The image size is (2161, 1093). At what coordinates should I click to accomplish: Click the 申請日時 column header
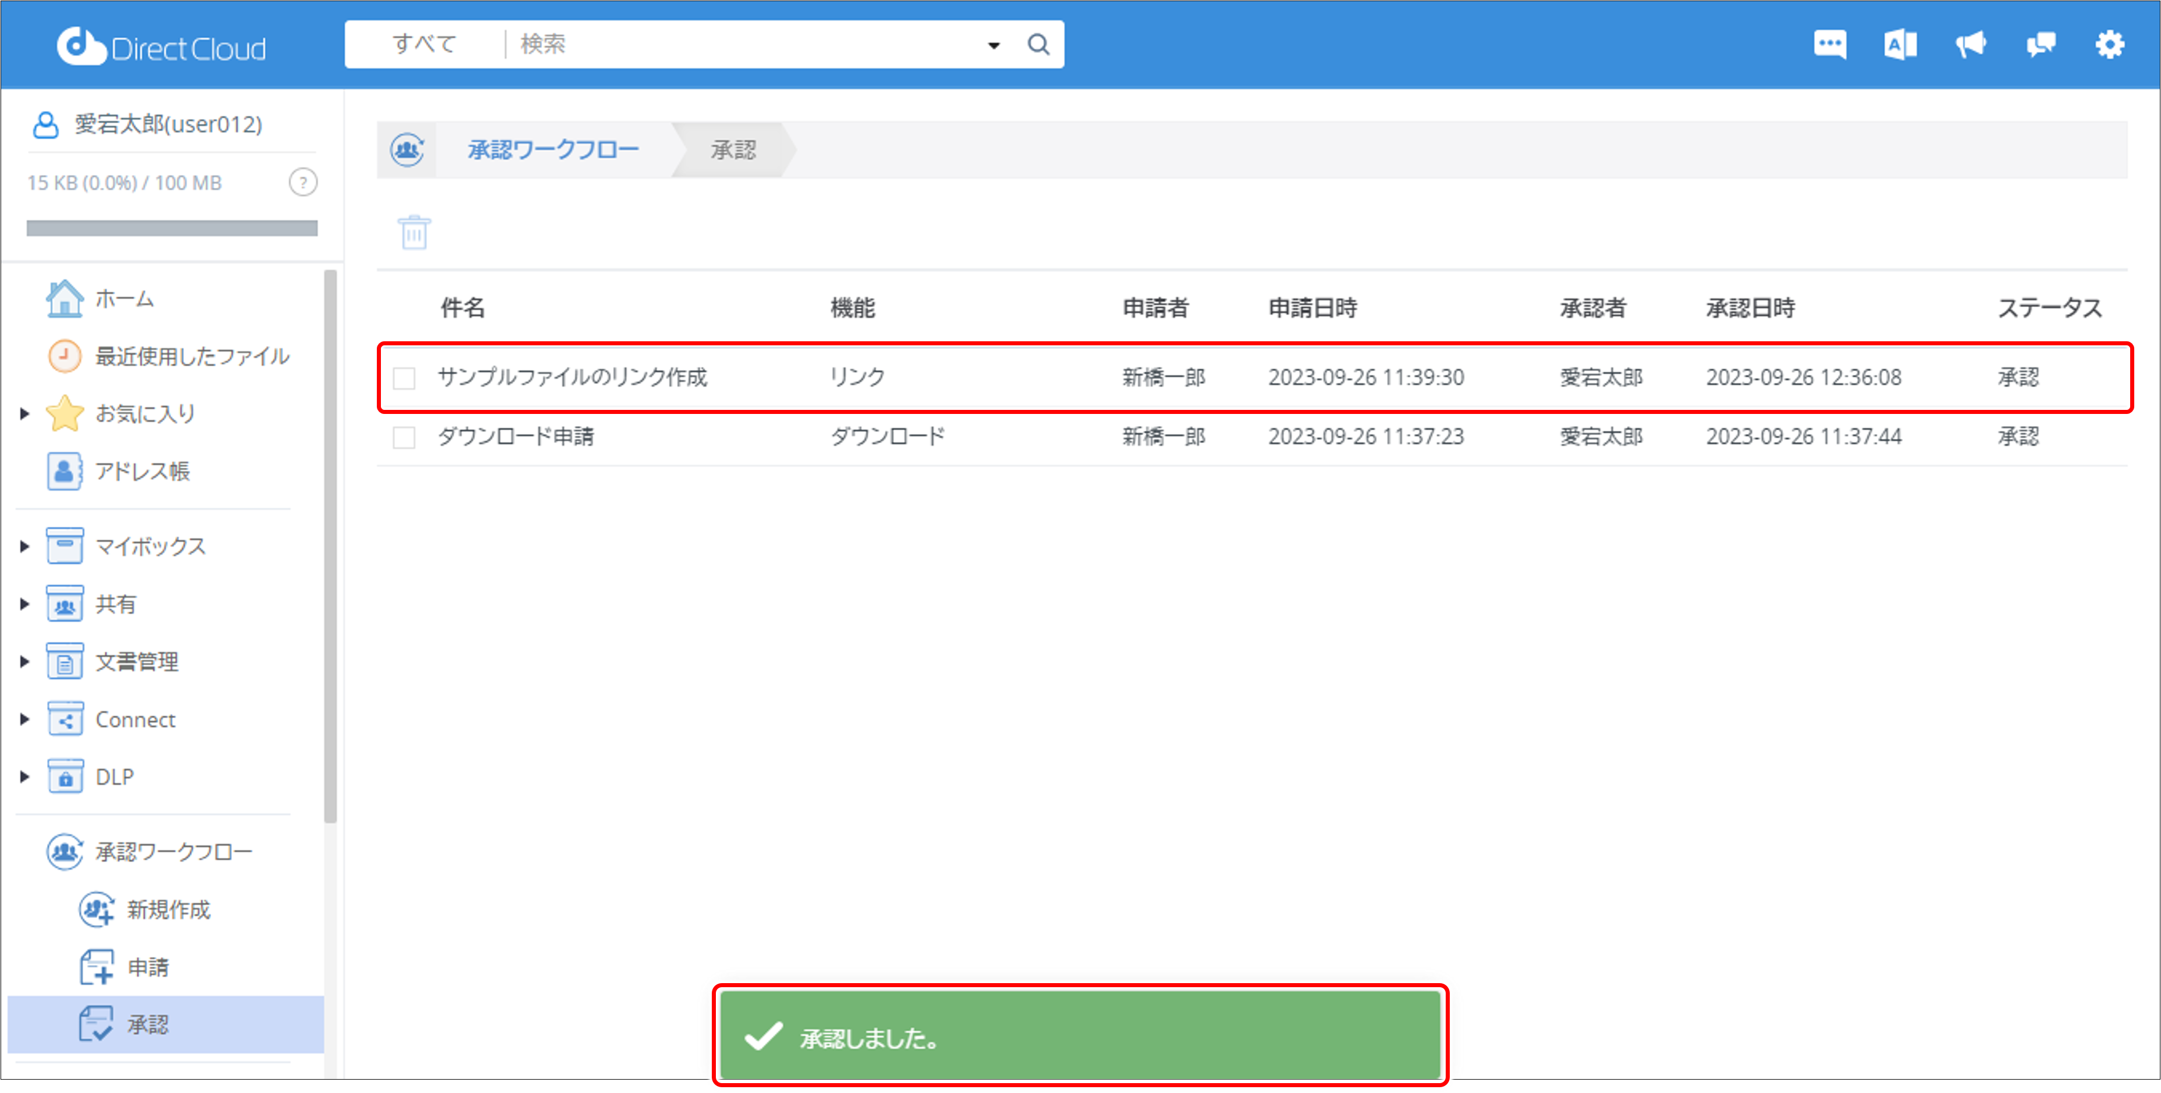(1312, 308)
